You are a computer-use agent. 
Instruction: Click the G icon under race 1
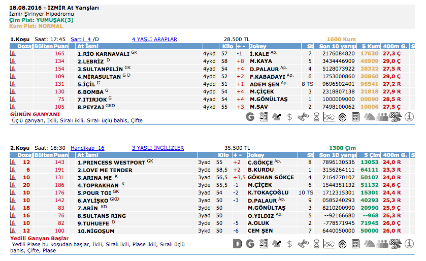point(250,117)
